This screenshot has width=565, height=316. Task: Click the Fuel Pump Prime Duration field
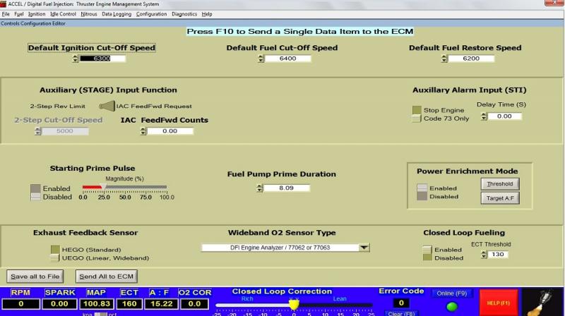pyautogui.click(x=287, y=188)
